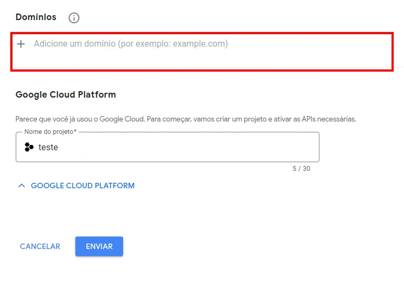The image size is (404, 281).
Task: Click the chevron next to GOOGLE CLOUD PLATFORM
Action: (22, 186)
